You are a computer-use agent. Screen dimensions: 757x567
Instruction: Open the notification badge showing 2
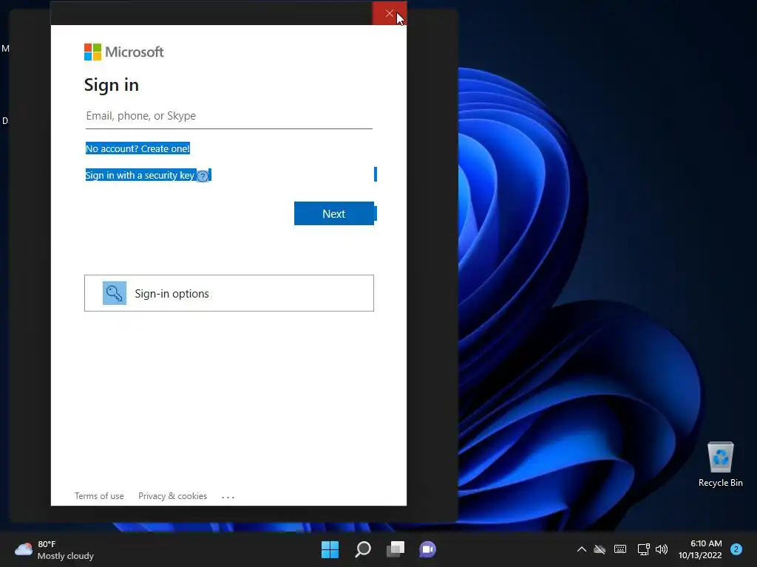tap(736, 549)
